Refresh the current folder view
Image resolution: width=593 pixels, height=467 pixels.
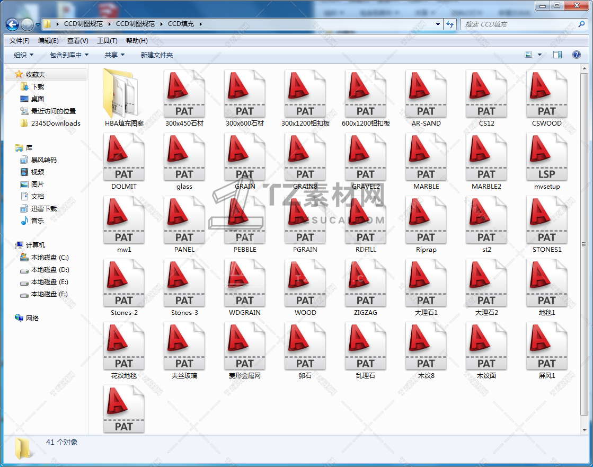pos(450,24)
